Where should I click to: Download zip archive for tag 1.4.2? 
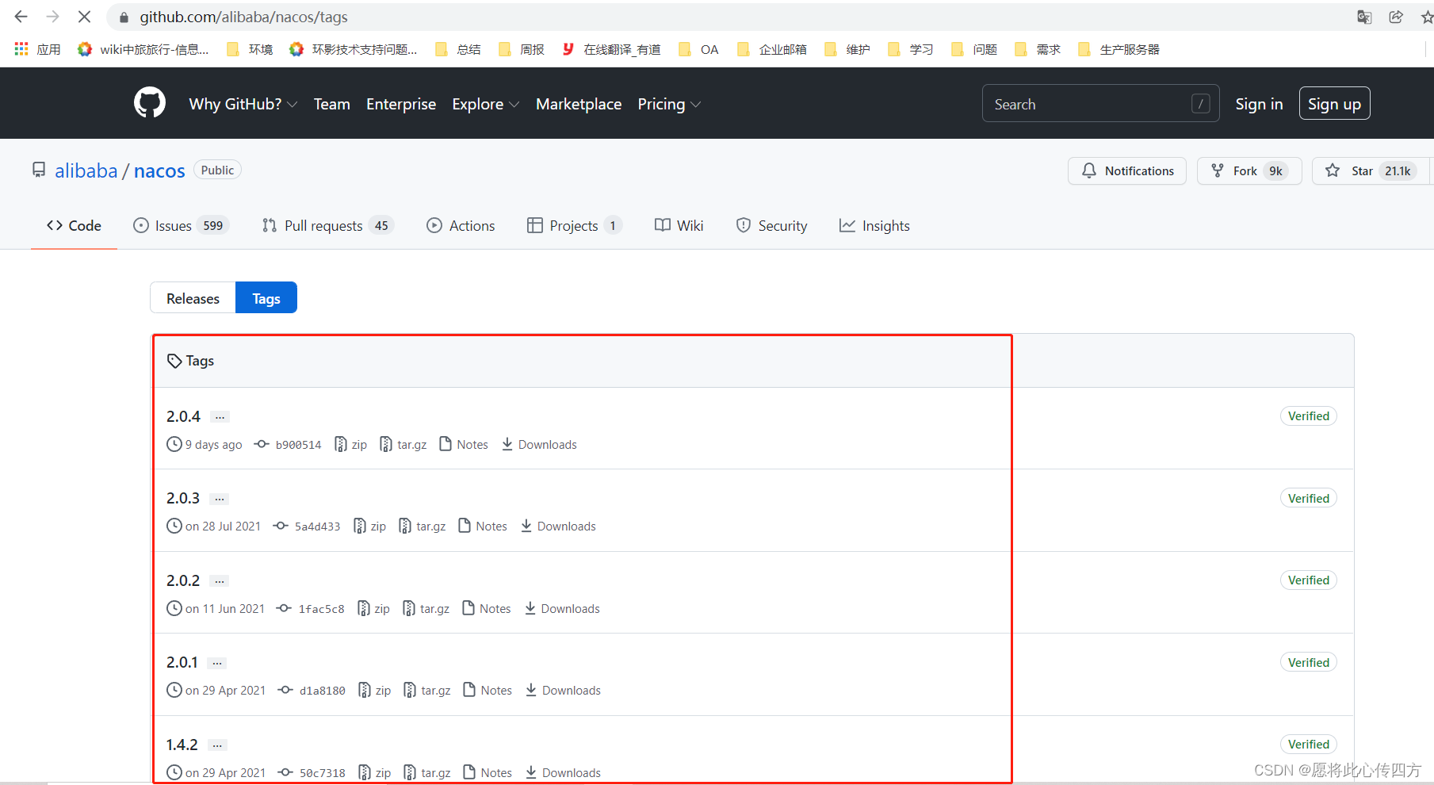[375, 773]
